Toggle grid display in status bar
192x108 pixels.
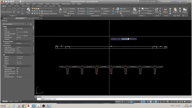(122, 102)
